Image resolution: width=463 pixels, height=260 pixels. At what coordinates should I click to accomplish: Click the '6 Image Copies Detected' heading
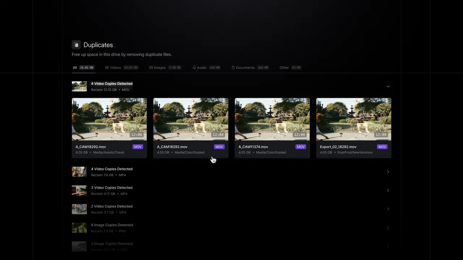tap(112, 225)
